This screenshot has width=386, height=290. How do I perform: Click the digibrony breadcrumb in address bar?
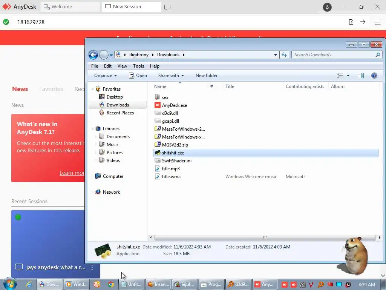[x=139, y=55]
